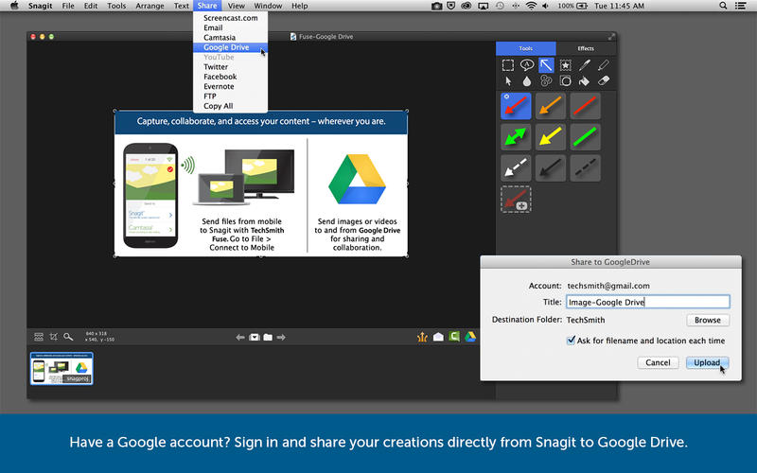Image resolution: width=757 pixels, height=473 pixels.
Task: Select Evernote from the Share menu
Action: pyautogui.click(x=220, y=86)
